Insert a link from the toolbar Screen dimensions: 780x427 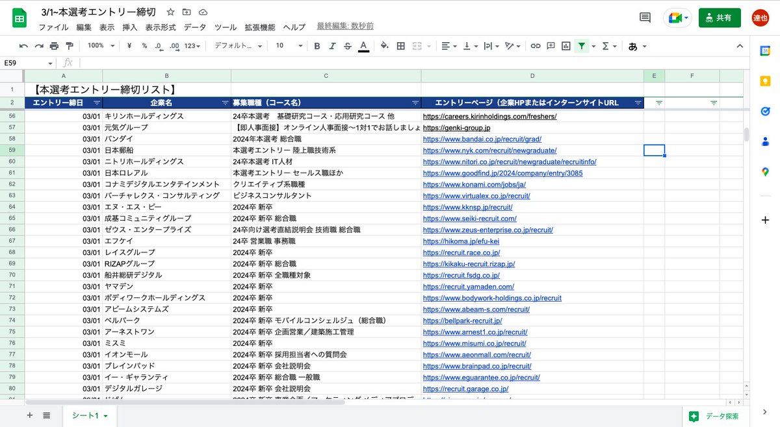pyautogui.click(x=536, y=46)
